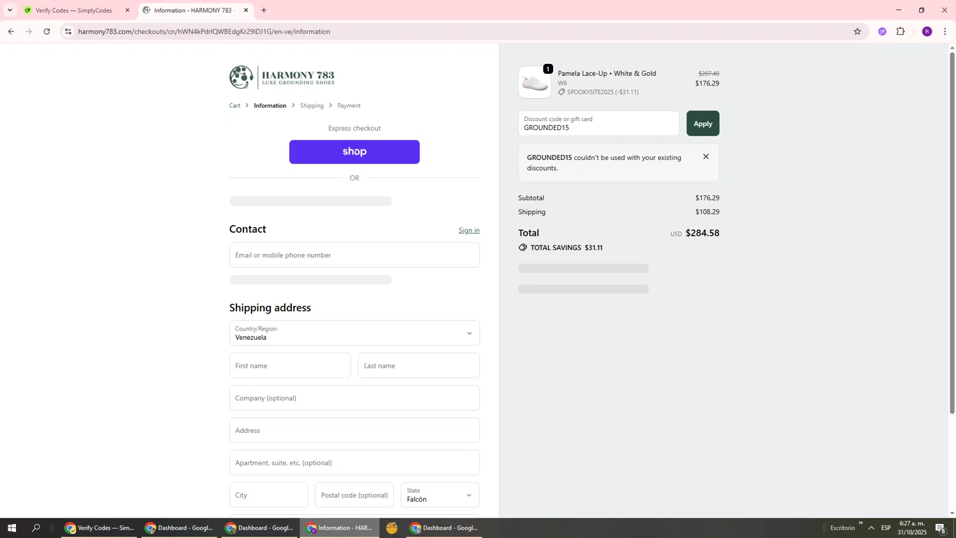
Task: Open the Windows Start menu
Action: 11,528
